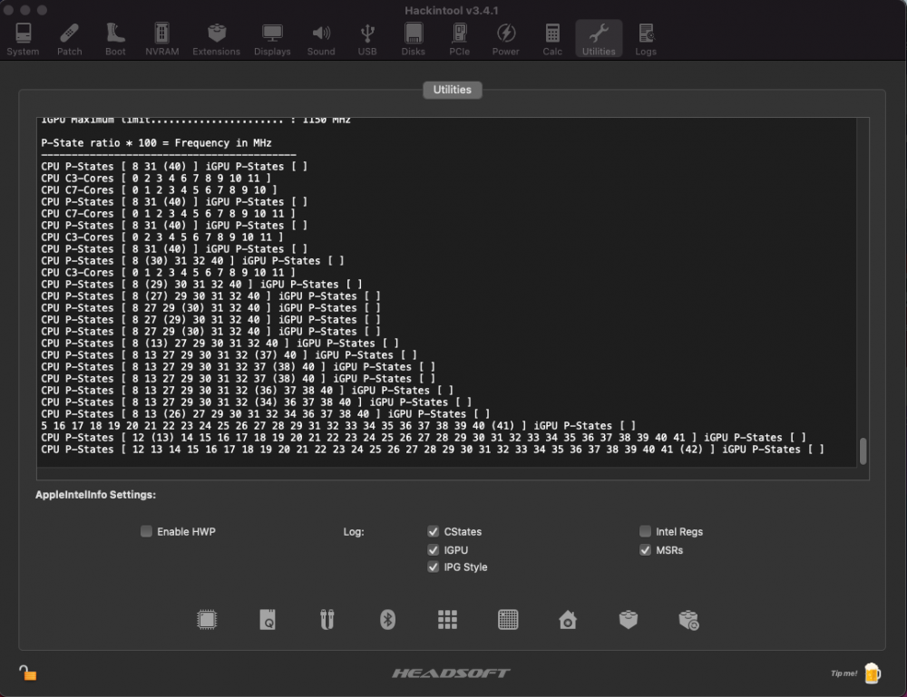
Task: Click the log output scrollbar thumb
Action: 863,450
